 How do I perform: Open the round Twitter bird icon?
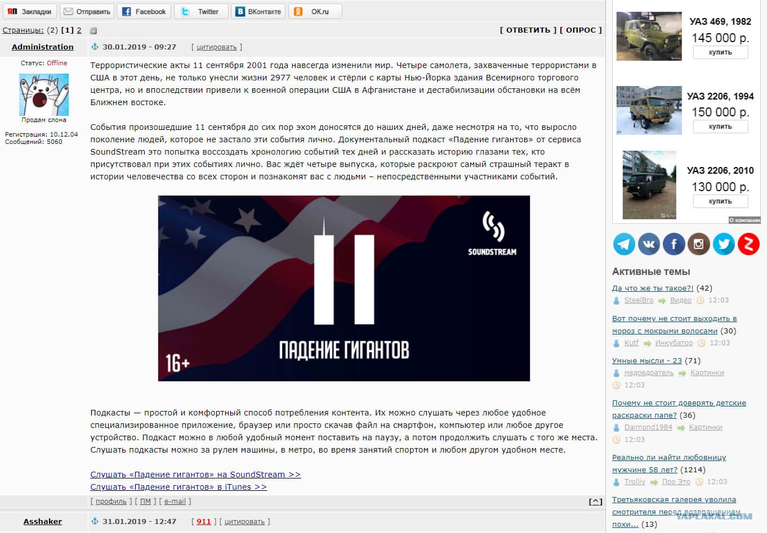(724, 244)
